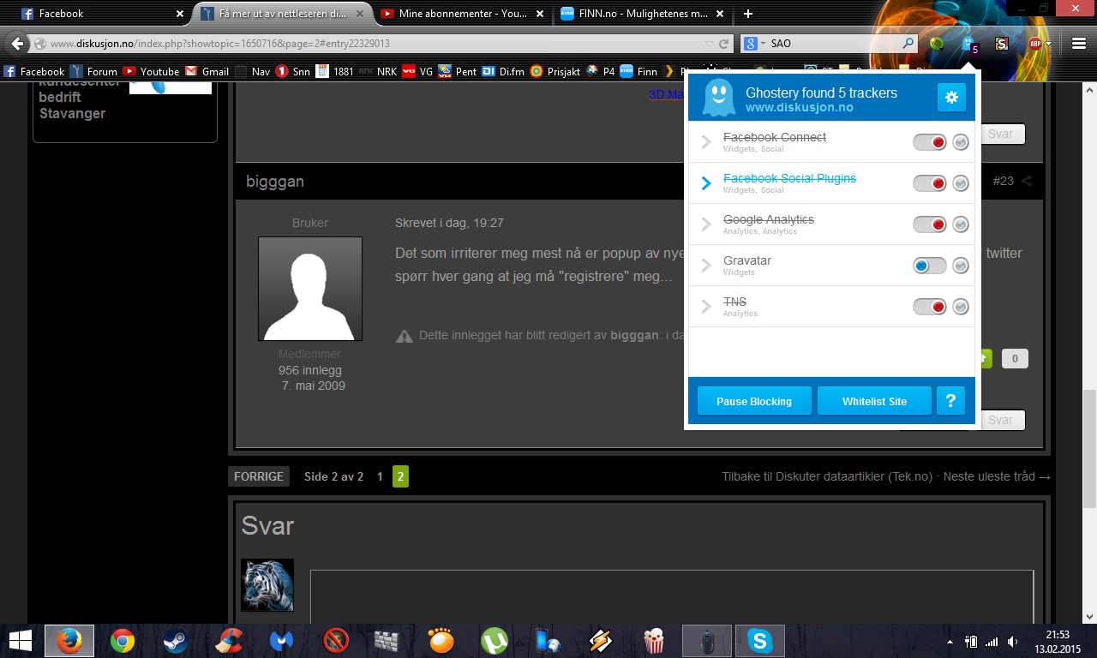Open the Forum bookmark

point(93,71)
